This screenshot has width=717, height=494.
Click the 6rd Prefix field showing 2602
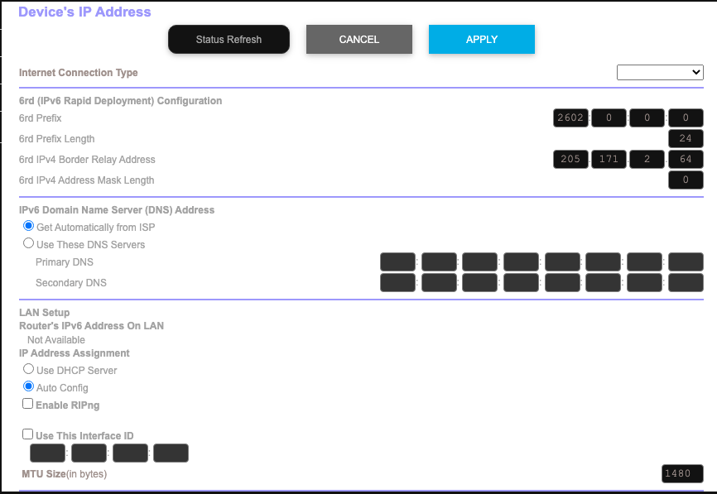click(x=570, y=118)
